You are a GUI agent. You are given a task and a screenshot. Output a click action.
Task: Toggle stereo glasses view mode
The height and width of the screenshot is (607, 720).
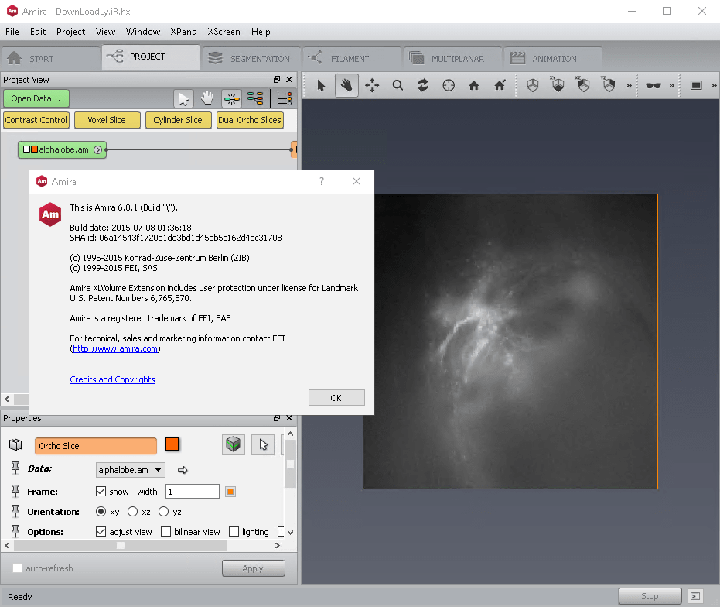point(653,85)
